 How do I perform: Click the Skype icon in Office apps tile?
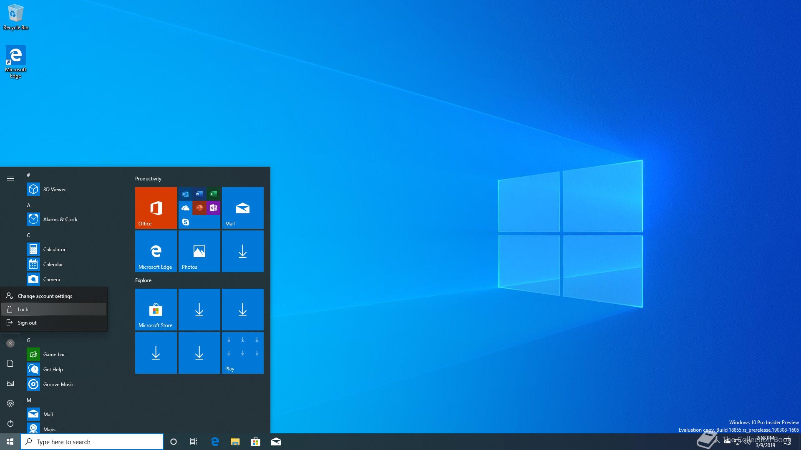tap(185, 222)
